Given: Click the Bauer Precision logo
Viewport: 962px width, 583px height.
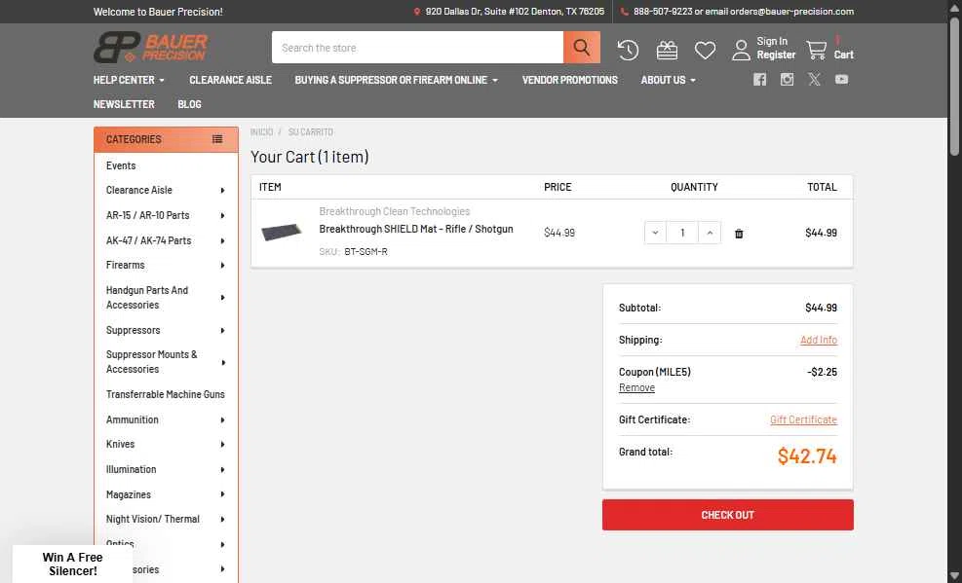Looking at the screenshot, I should pos(150,48).
